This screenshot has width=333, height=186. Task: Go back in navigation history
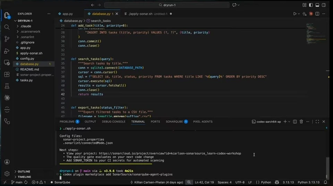click(x=93, y=5)
